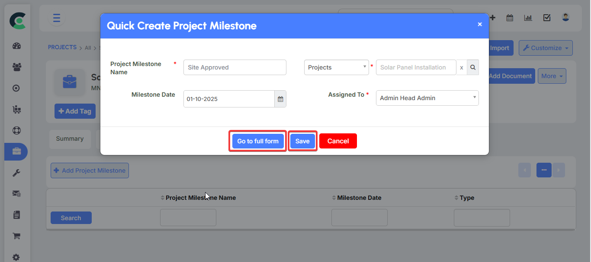
Task: Save the new project milestone
Action: (302, 141)
